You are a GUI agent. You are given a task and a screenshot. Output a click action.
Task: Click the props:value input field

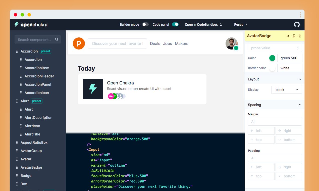(x=275, y=48)
